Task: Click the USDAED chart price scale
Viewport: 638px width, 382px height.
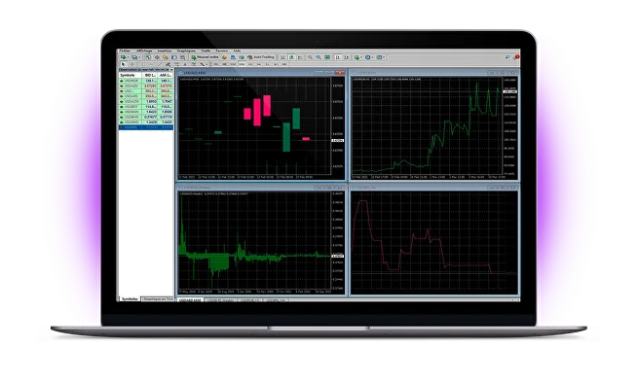Action: 338,126
